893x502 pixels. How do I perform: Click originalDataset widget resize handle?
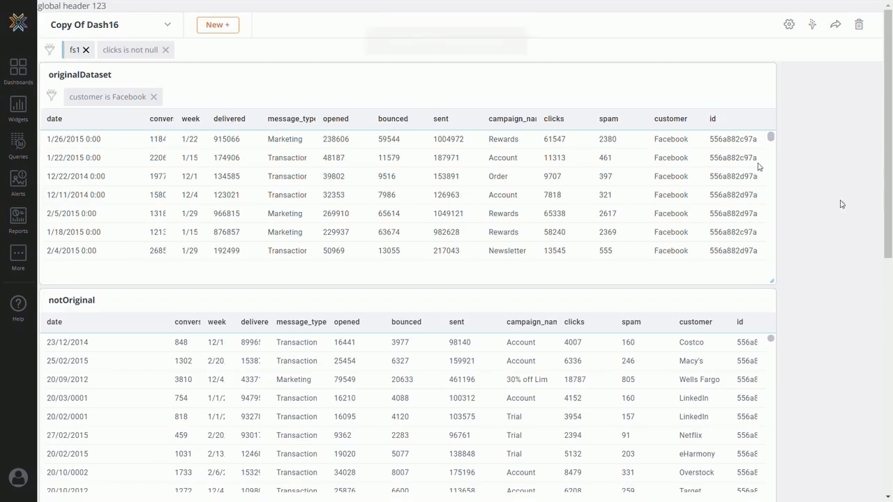click(772, 280)
